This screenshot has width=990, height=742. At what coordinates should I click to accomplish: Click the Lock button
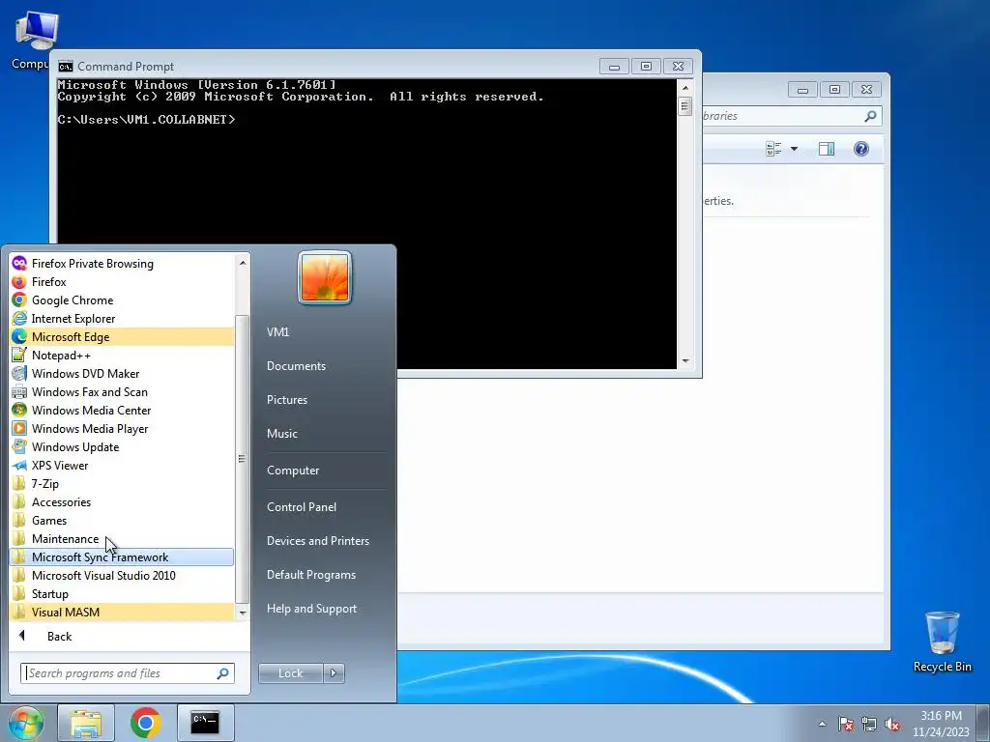click(x=290, y=673)
